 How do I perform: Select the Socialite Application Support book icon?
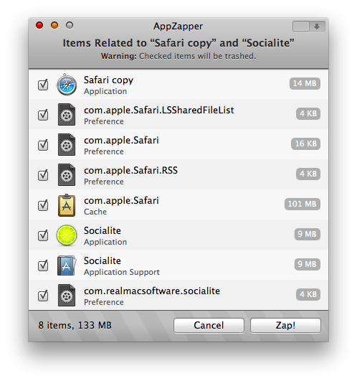67,265
